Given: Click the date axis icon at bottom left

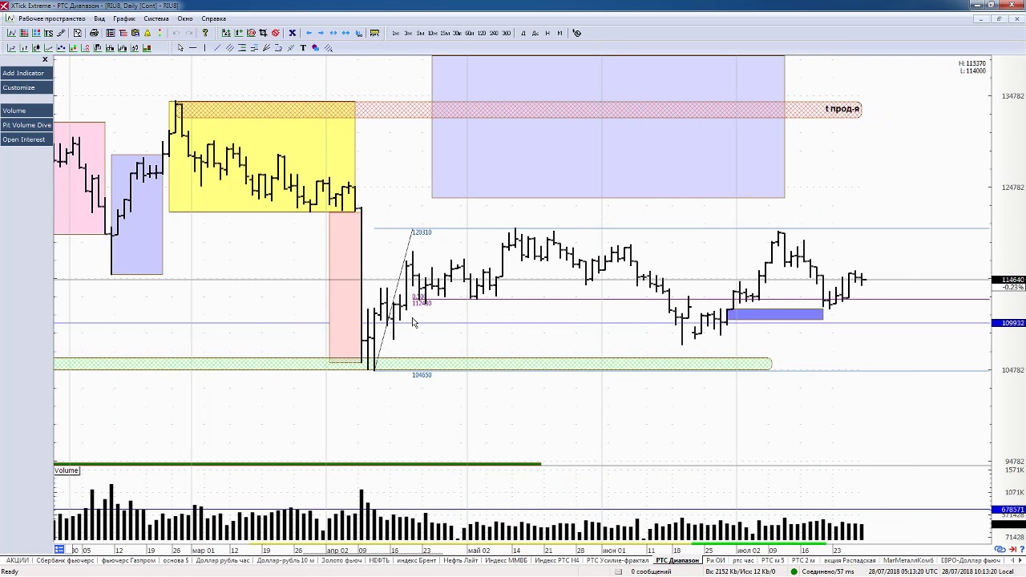Looking at the screenshot, I should (59, 550).
